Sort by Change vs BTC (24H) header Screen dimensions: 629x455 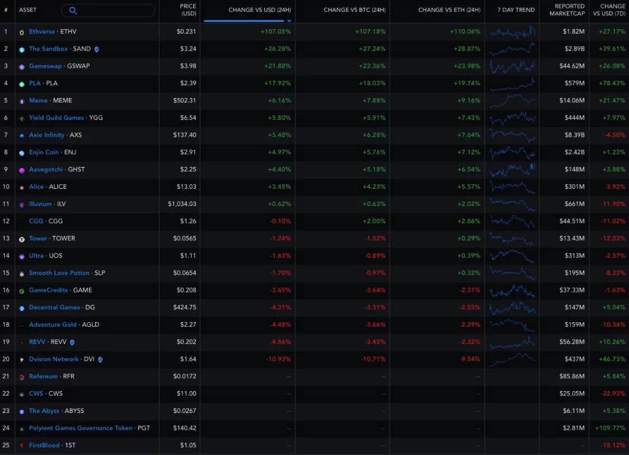[355, 10]
